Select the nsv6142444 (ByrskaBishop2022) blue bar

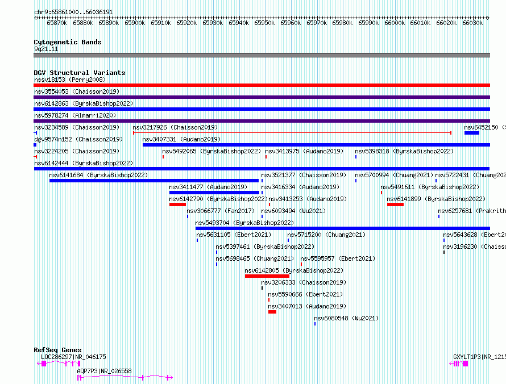coord(262,169)
